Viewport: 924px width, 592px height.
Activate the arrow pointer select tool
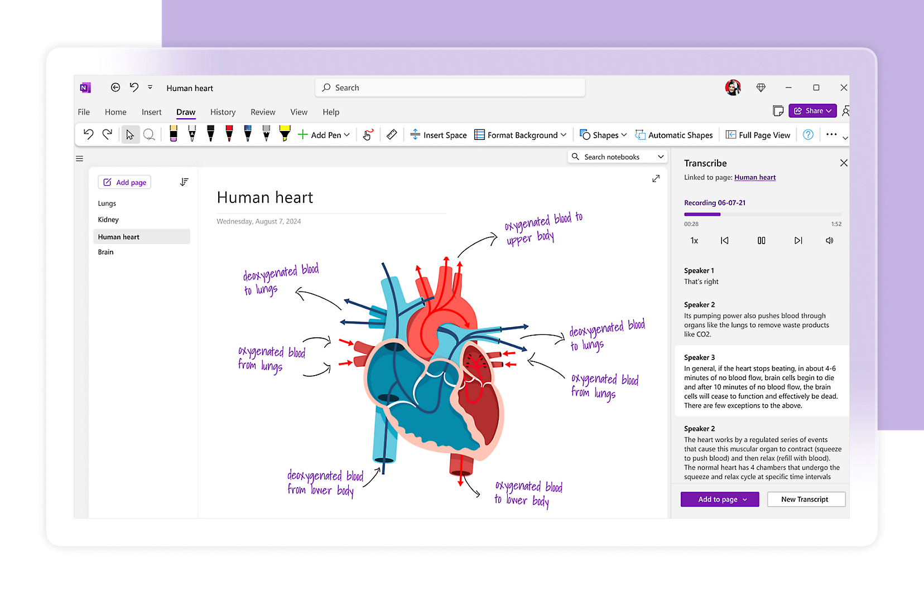click(x=130, y=134)
